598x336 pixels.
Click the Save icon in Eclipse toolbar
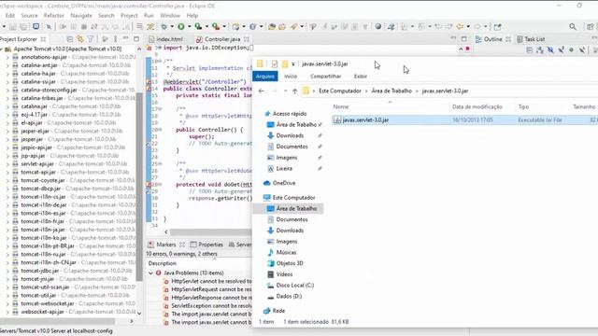tap(13, 27)
